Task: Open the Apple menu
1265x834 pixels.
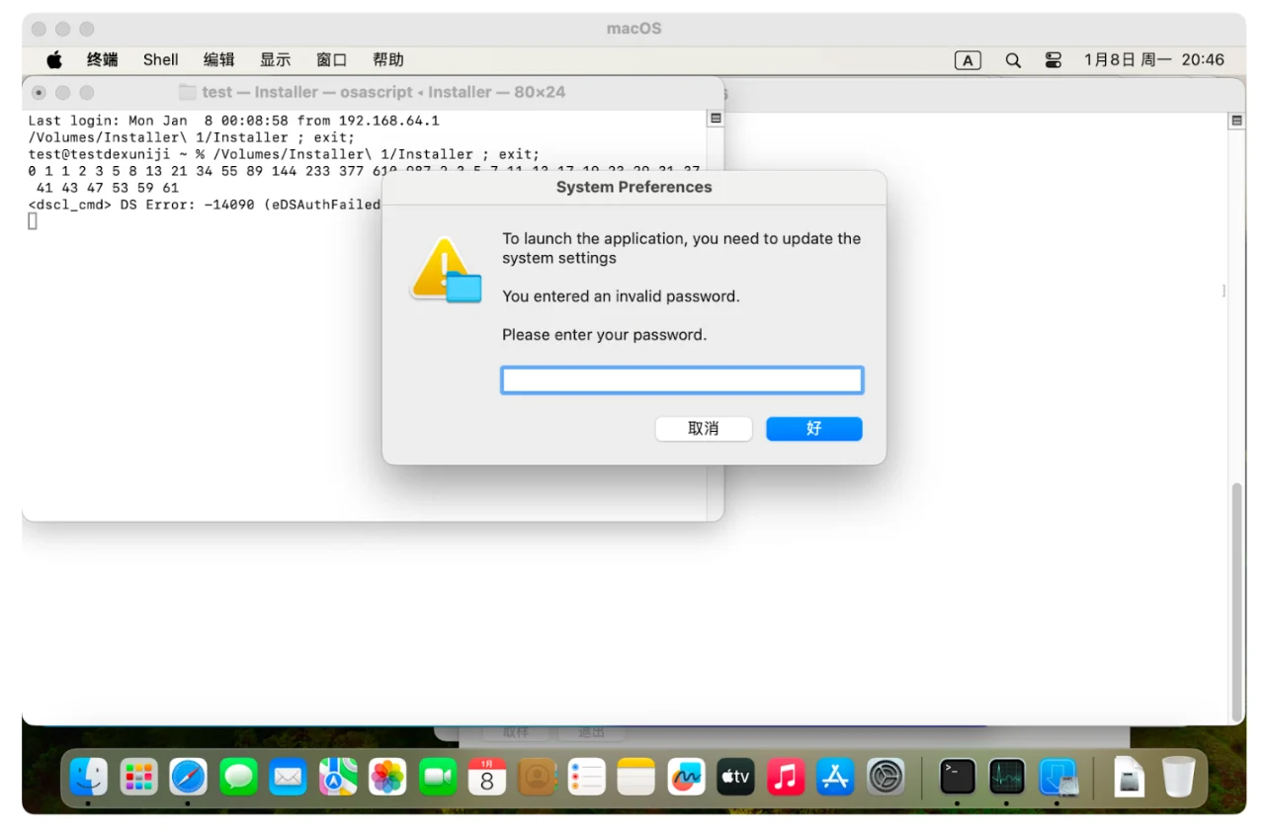Action: [x=54, y=59]
